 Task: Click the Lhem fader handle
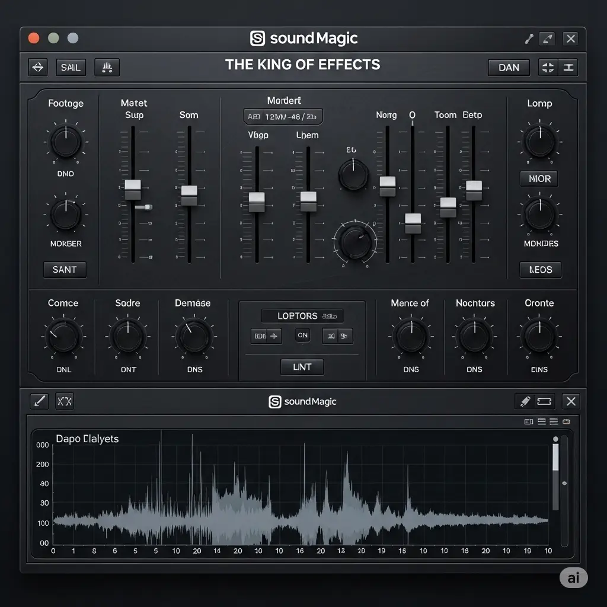click(x=308, y=202)
